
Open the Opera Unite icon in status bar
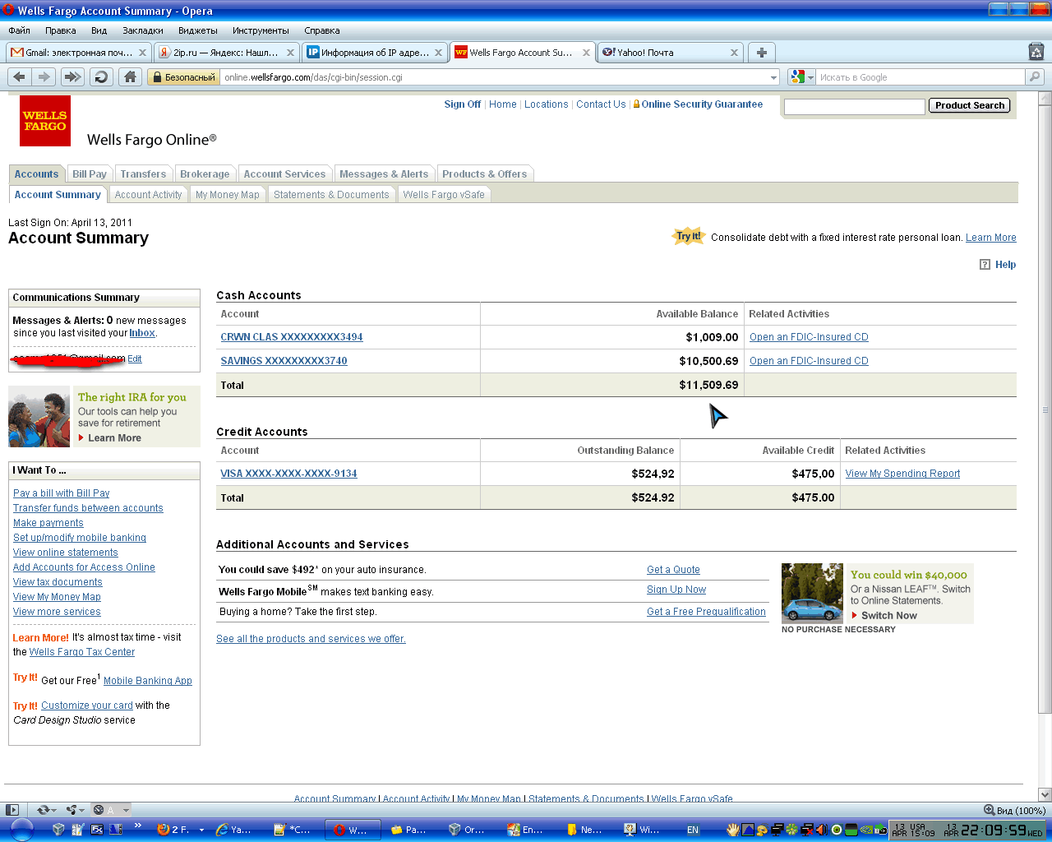72,810
